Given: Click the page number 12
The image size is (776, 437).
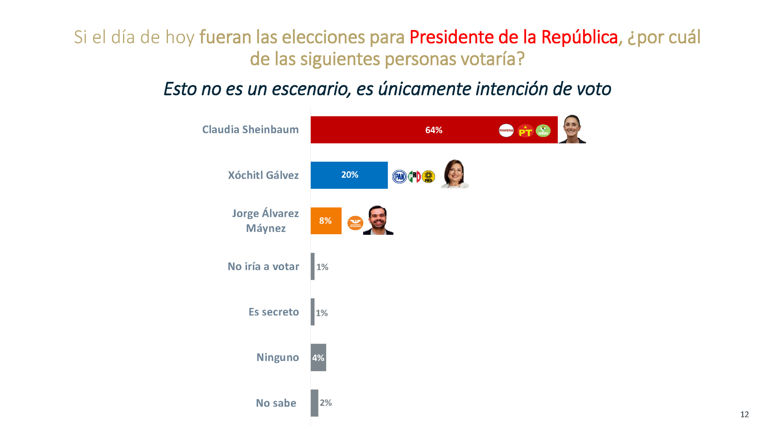Looking at the screenshot, I should (x=744, y=415).
